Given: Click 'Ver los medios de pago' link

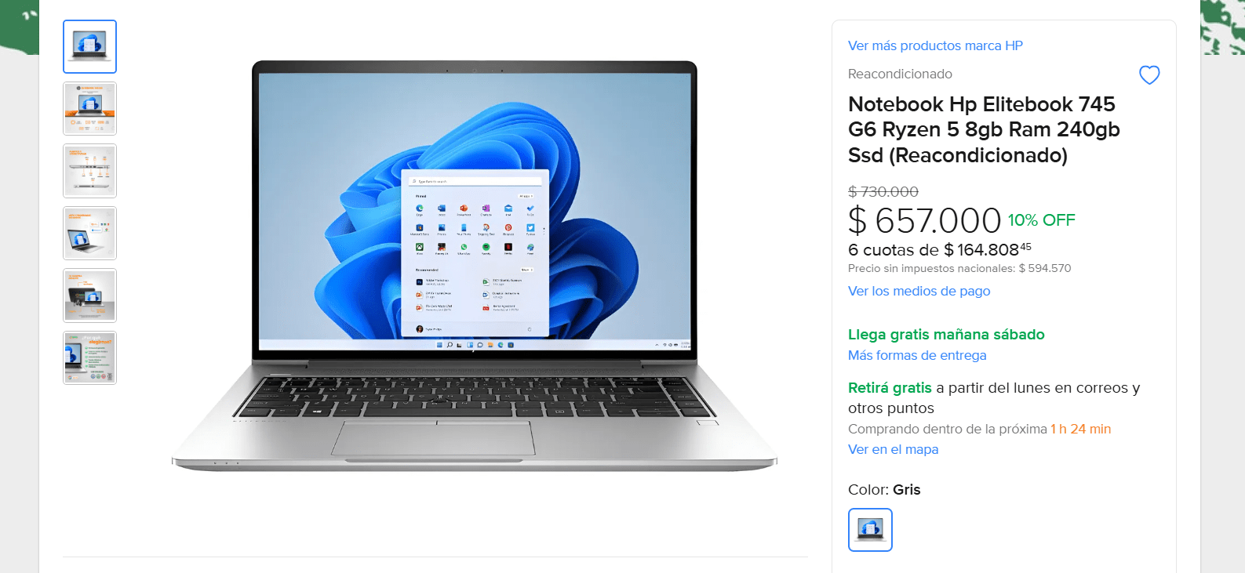Looking at the screenshot, I should pyautogui.click(x=919, y=291).
